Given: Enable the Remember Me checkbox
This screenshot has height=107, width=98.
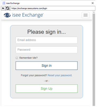Looking at the screenshot, I should click(x=17, y=58).
